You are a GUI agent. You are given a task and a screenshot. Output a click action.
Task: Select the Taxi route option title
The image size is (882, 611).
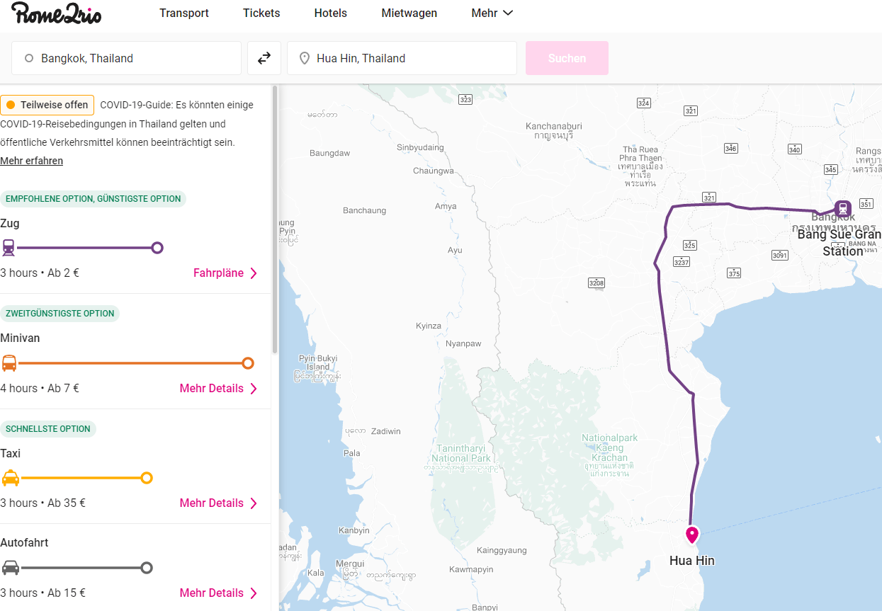pos(11,453)
